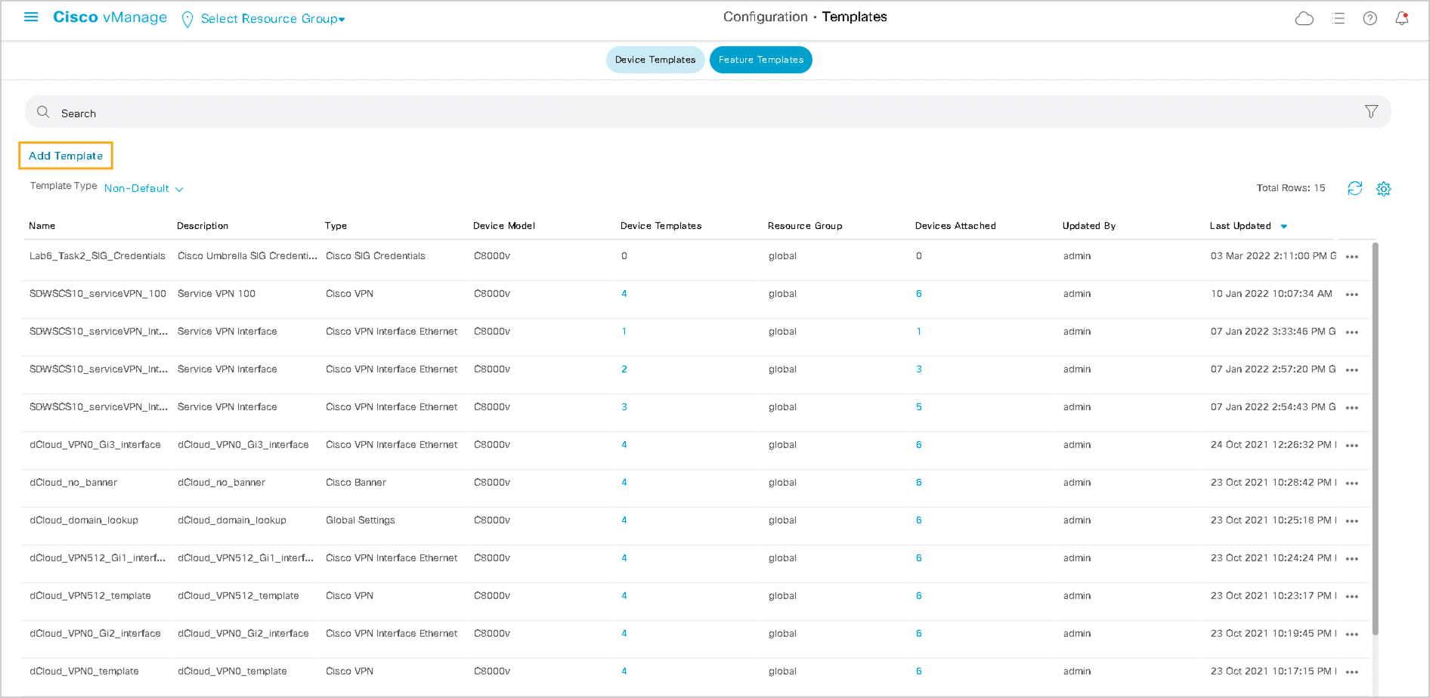Select Cisco Banner type cell
Image resolution: width=1430 pixels, height=698 pixels.
(x=356, y=483)
